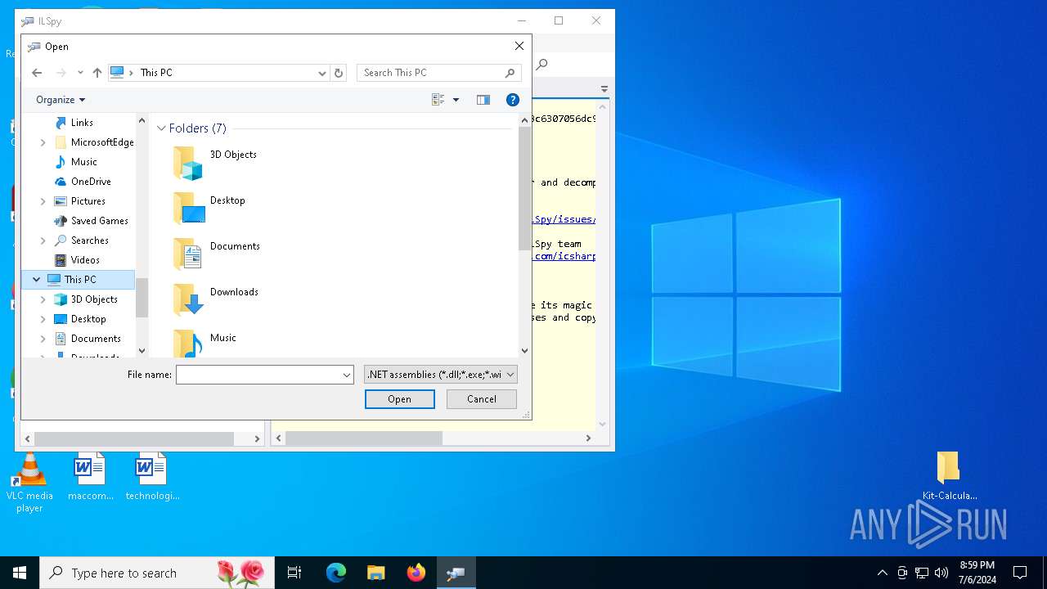
Task: Collapse the Folders (7) group
Action: click(x=162, y=128)
